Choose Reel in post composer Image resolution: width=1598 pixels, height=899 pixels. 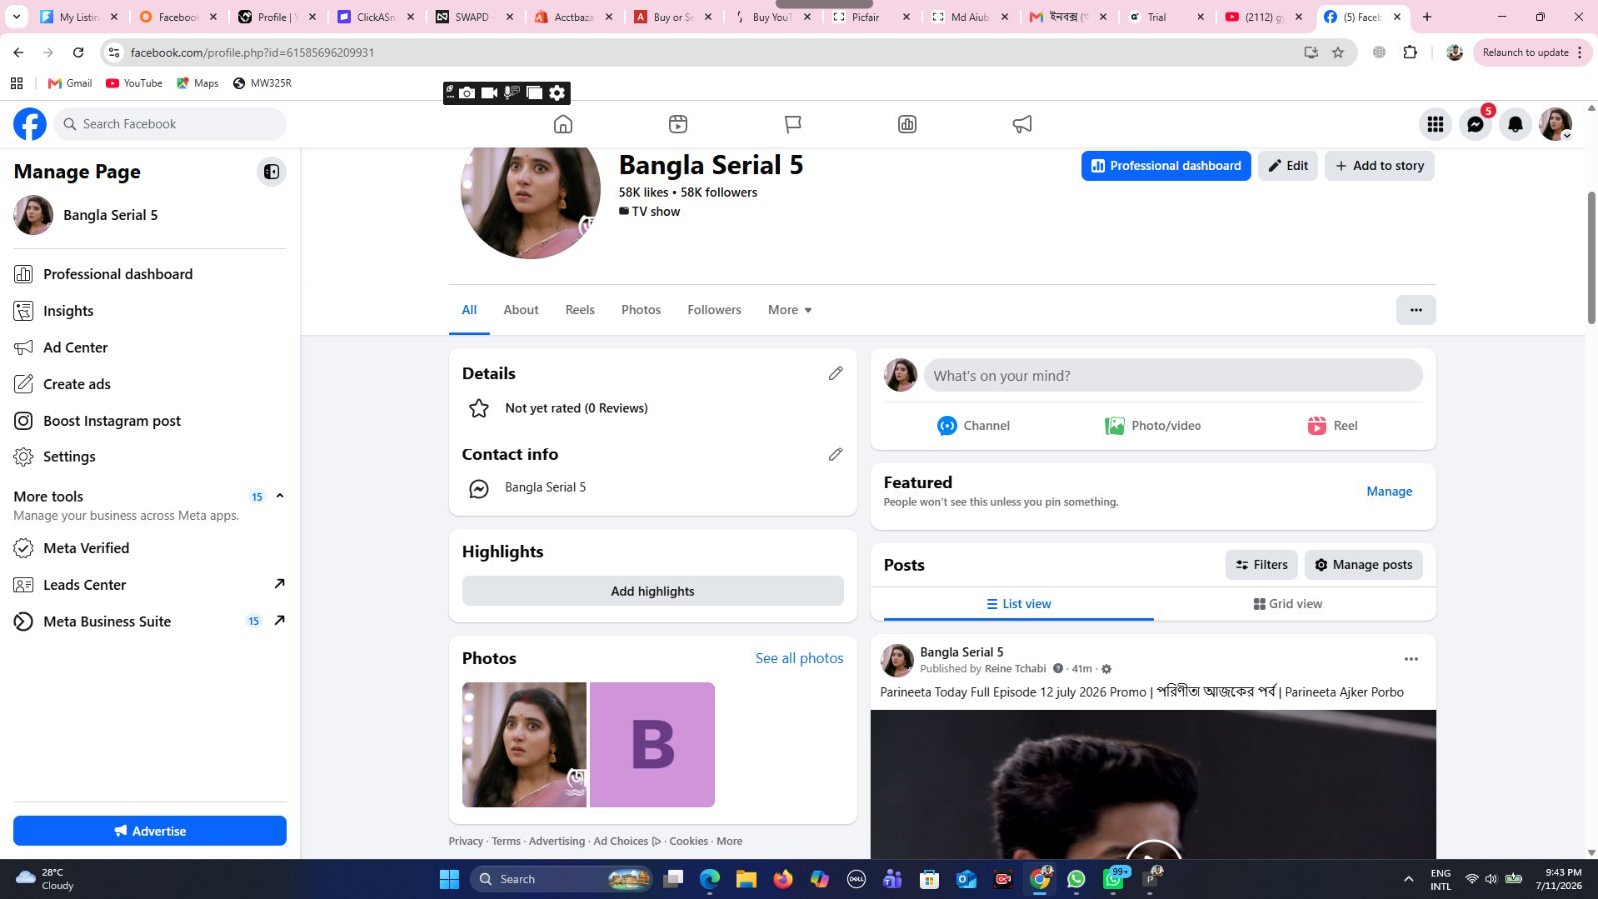coord(1332,426)
